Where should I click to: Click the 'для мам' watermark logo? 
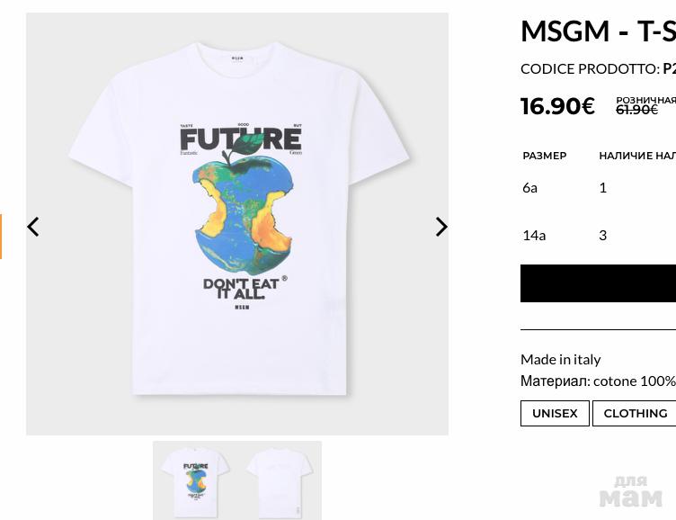(630, 491)
